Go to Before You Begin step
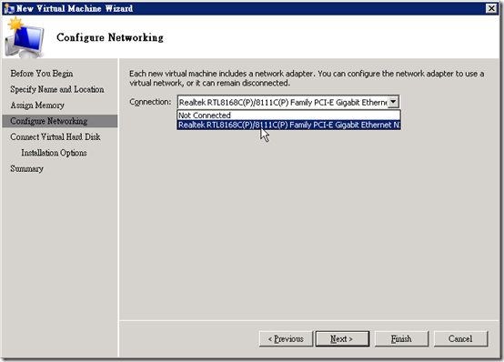The height and width of the screenshot is (362, 504). (x=42, y=74)
